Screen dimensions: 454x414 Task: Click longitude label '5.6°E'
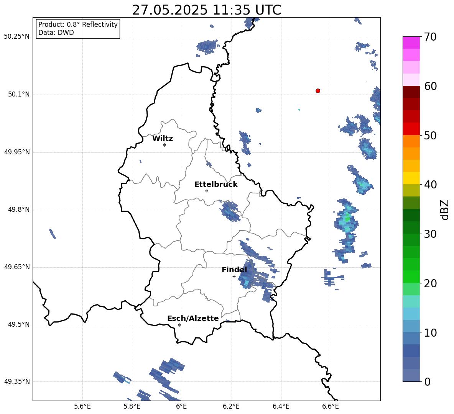coord(82,407)
